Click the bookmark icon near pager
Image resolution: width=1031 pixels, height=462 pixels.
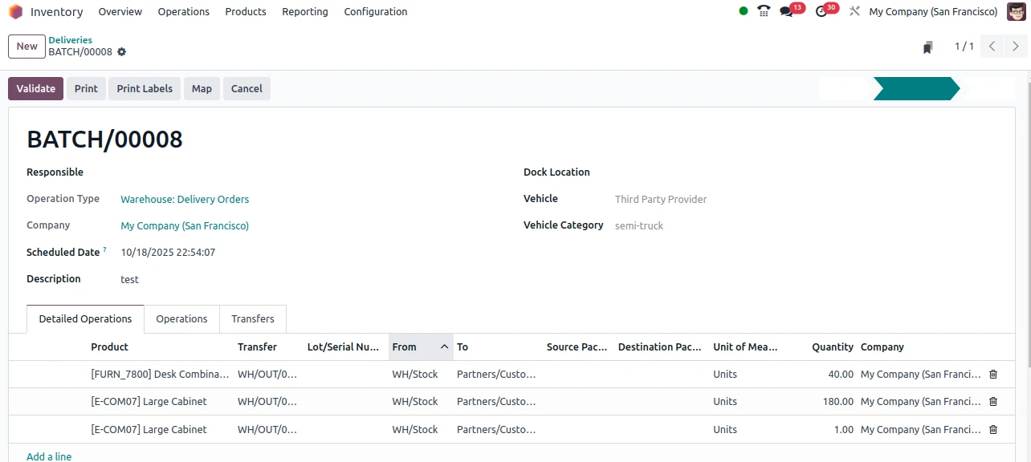coord(927,47)
